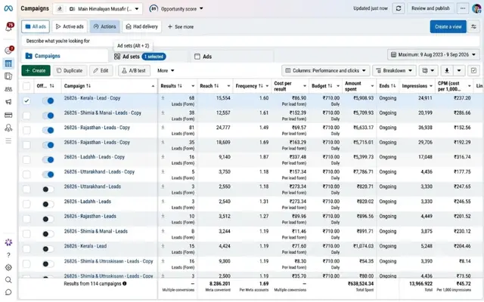Open Columns: Performance and clicks dropdown

(325, 70)
